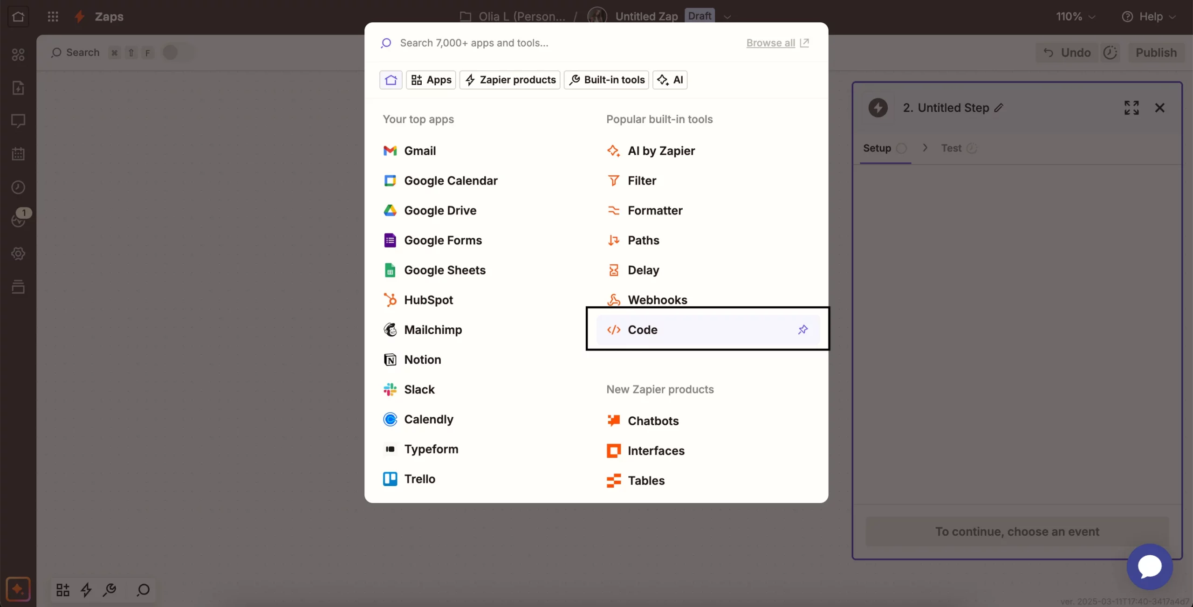
Task: Open the Help dropdown menu
Action: (1148, 17)
